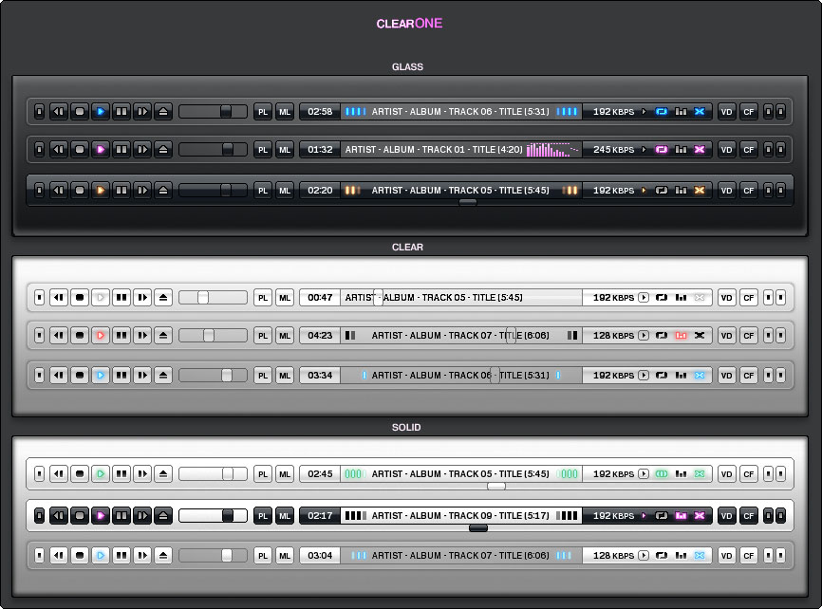Click the VD button on 02:58 player
822x609 pixels.
[726, 112]
